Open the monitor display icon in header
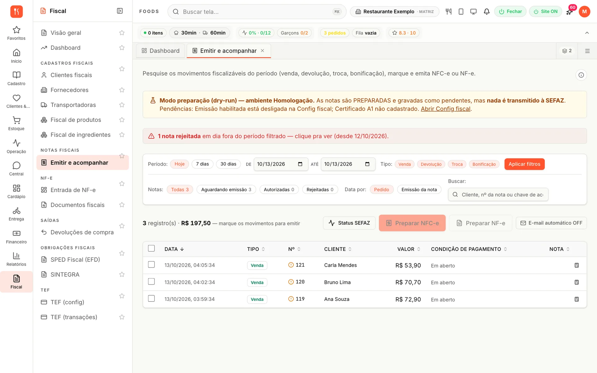This screenshot has height=373, width=597. 473,12
